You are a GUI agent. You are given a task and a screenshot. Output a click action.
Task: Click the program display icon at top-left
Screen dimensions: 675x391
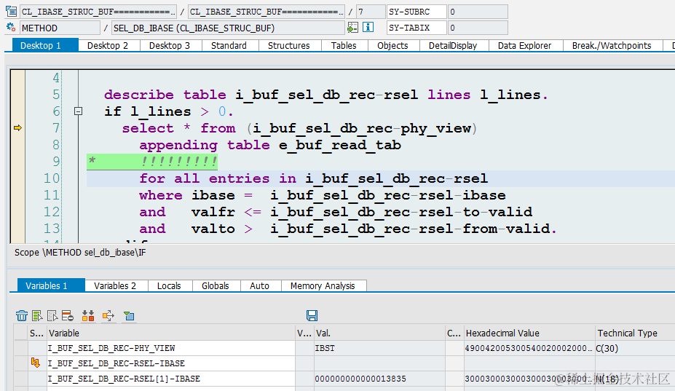tap(11, 12)
